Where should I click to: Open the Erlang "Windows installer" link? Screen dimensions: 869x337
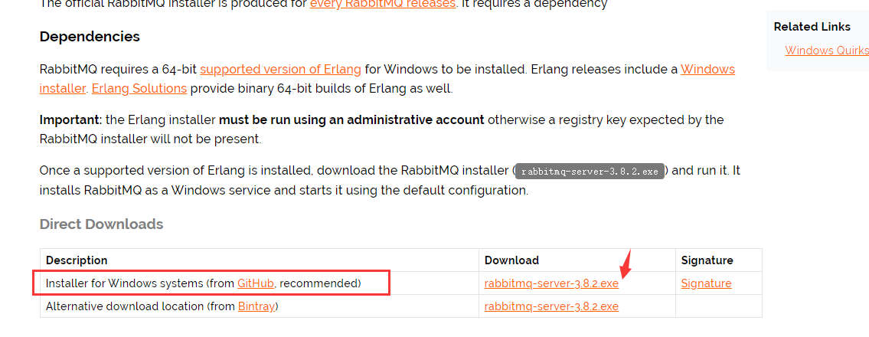pyautogui.click(x=707, y=69)
